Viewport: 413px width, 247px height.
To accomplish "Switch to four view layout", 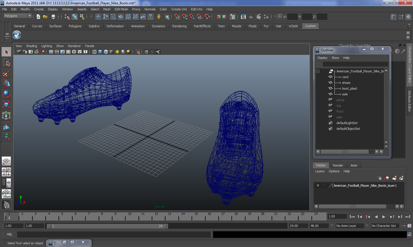I will [6, 172].
